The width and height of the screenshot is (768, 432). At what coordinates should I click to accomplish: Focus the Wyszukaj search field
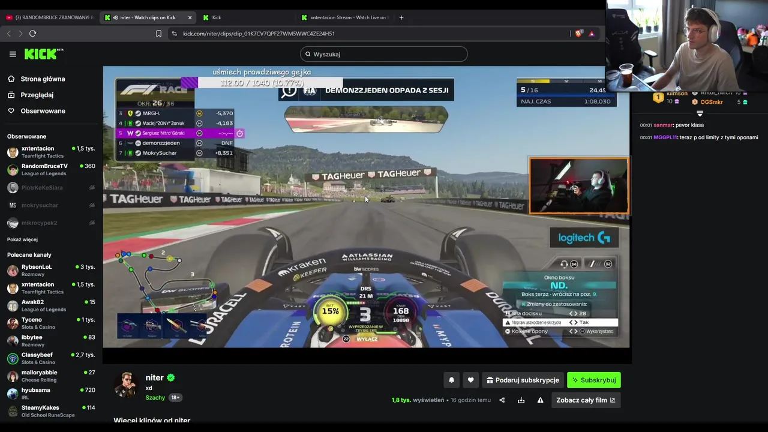pyautogui.click(x=384, y=54)
